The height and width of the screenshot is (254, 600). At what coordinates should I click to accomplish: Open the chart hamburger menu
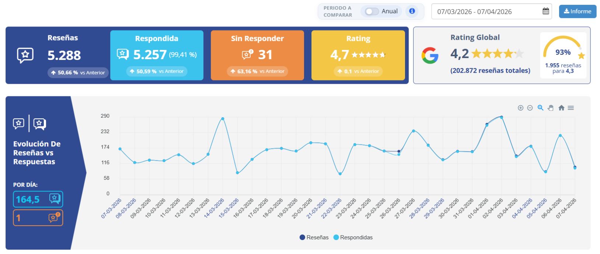pos(571,108)
